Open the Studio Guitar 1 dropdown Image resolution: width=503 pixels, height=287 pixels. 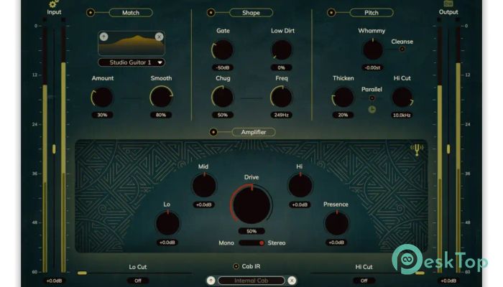(x=131, y=62)
